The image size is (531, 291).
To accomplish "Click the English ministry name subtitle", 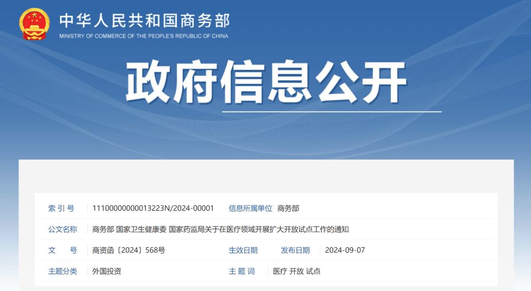I will click(144, 36).
